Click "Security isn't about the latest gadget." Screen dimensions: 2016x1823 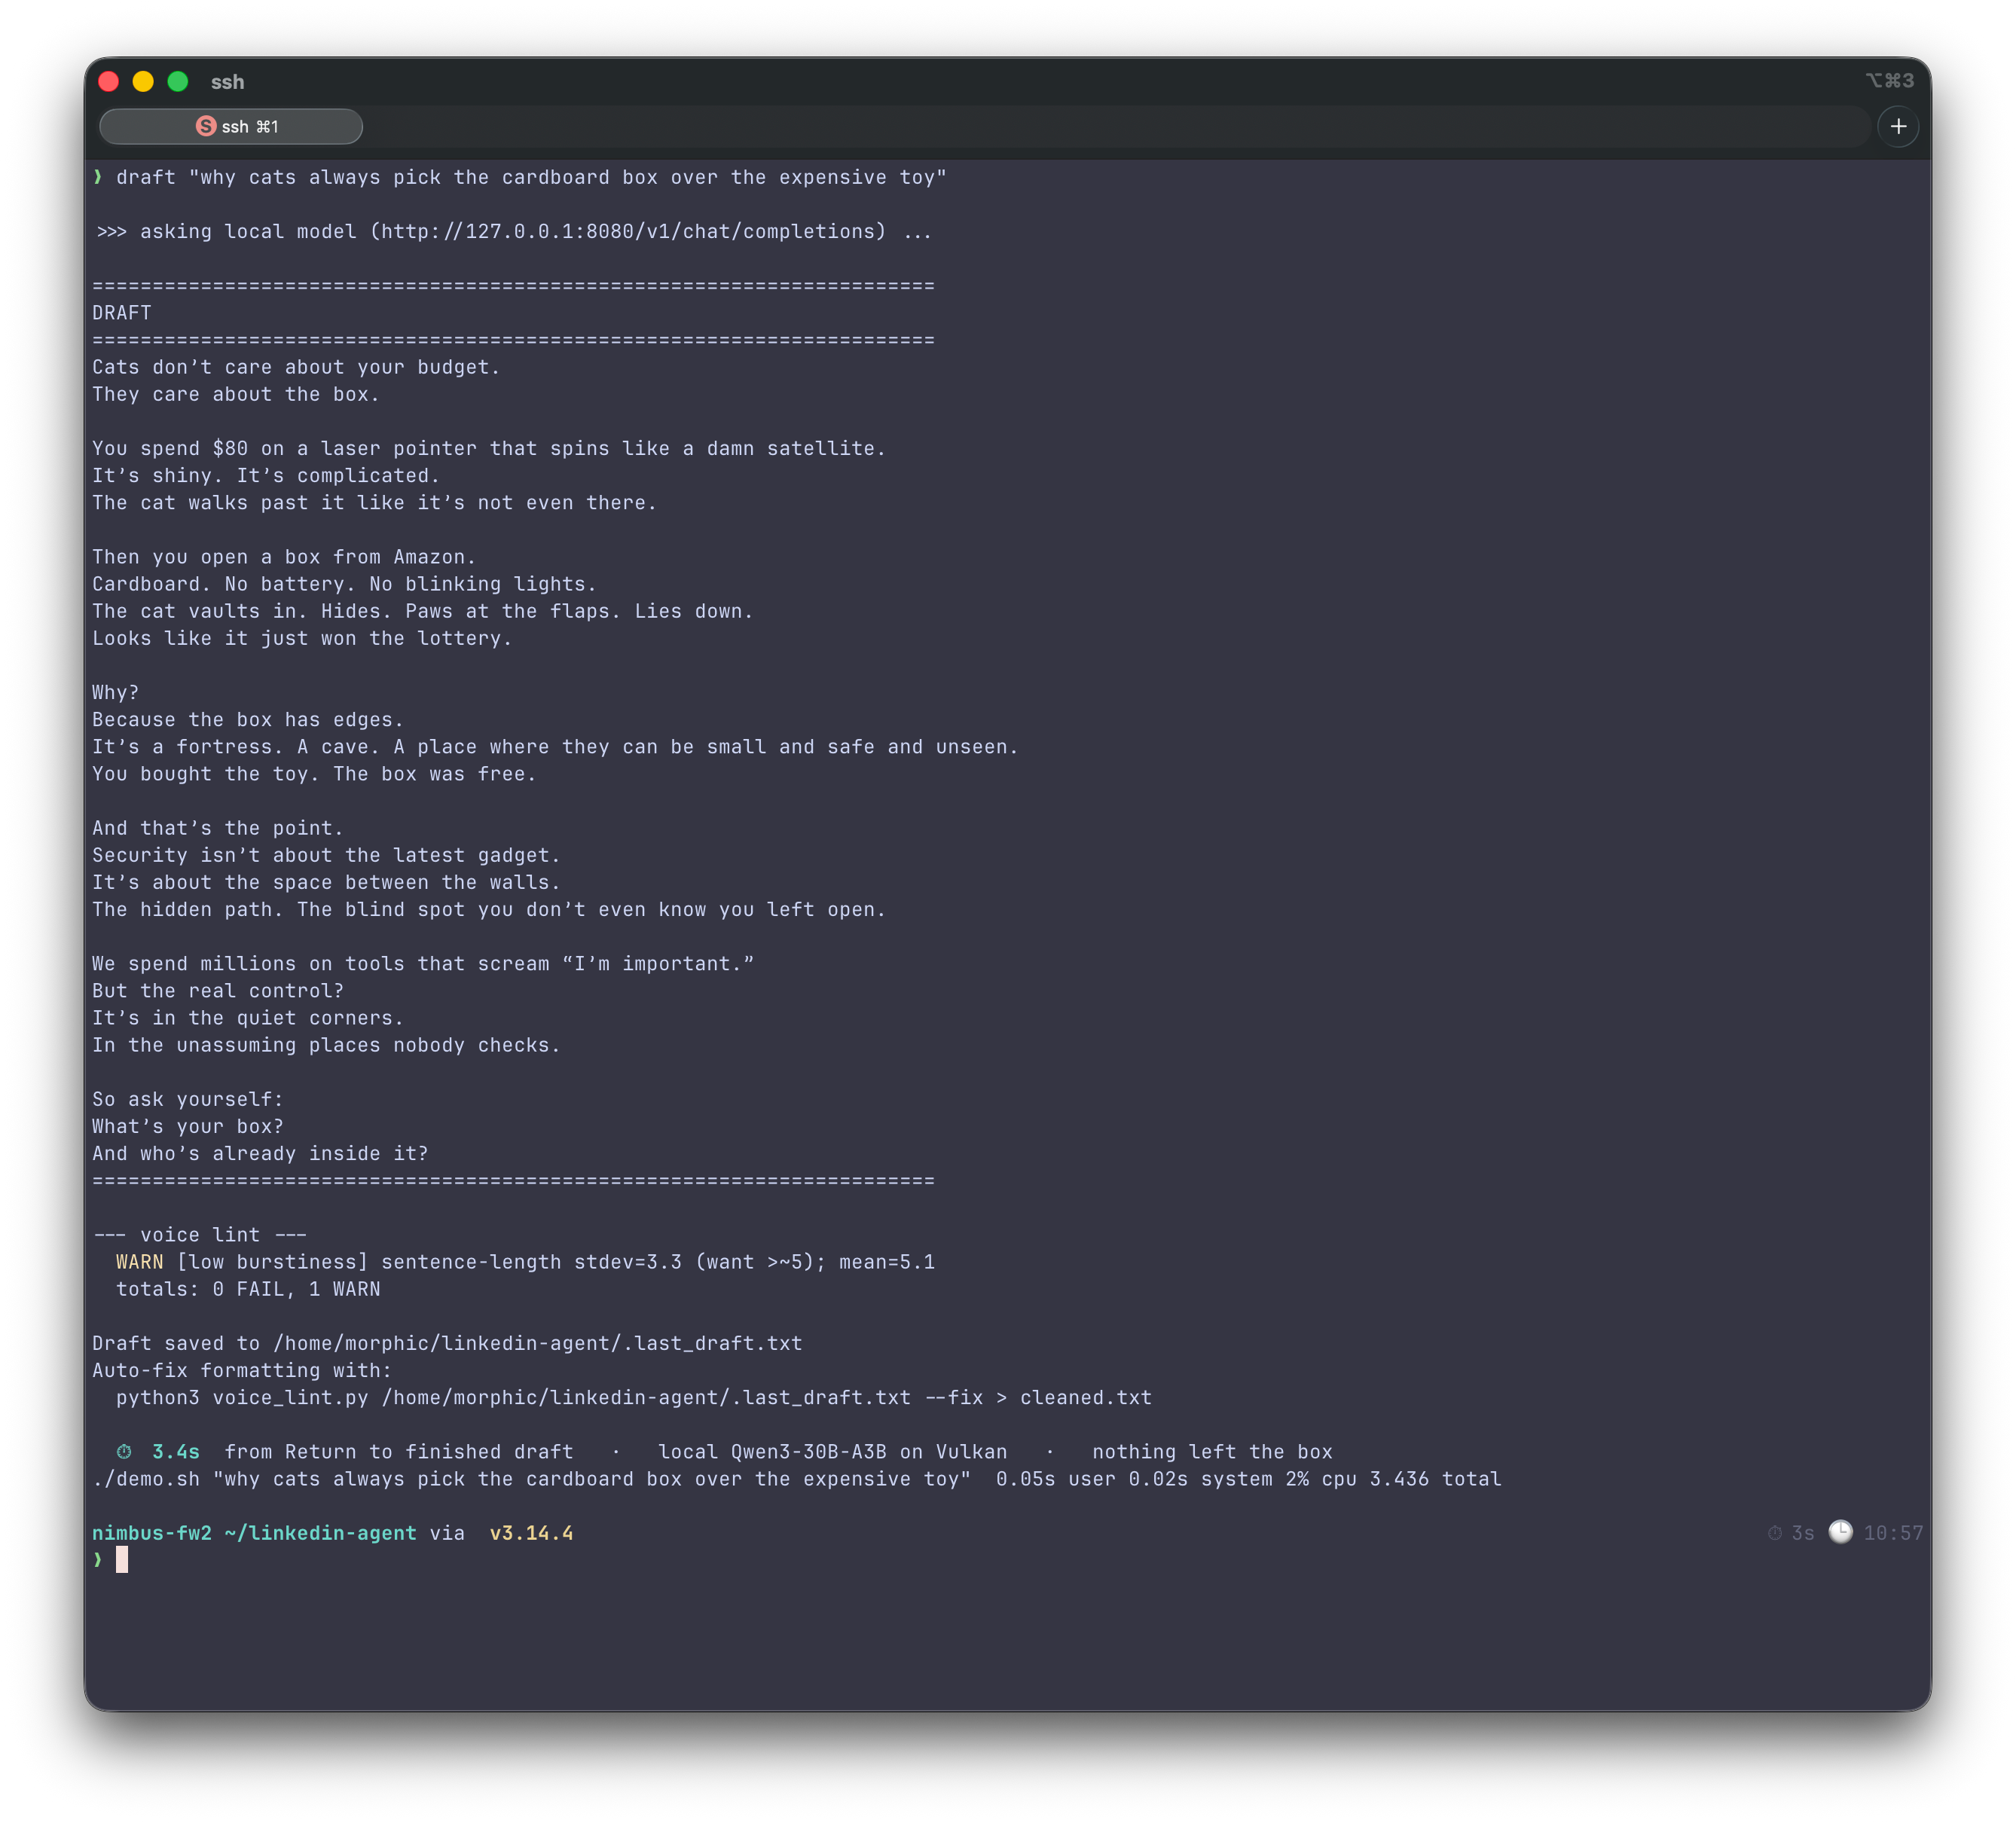(x=326, y=855)
